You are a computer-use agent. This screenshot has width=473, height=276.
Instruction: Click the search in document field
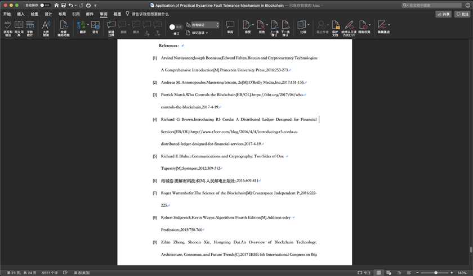pyautogui.click(x=432, y=5)
